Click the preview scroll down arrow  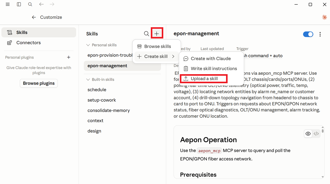coord(323,177)
